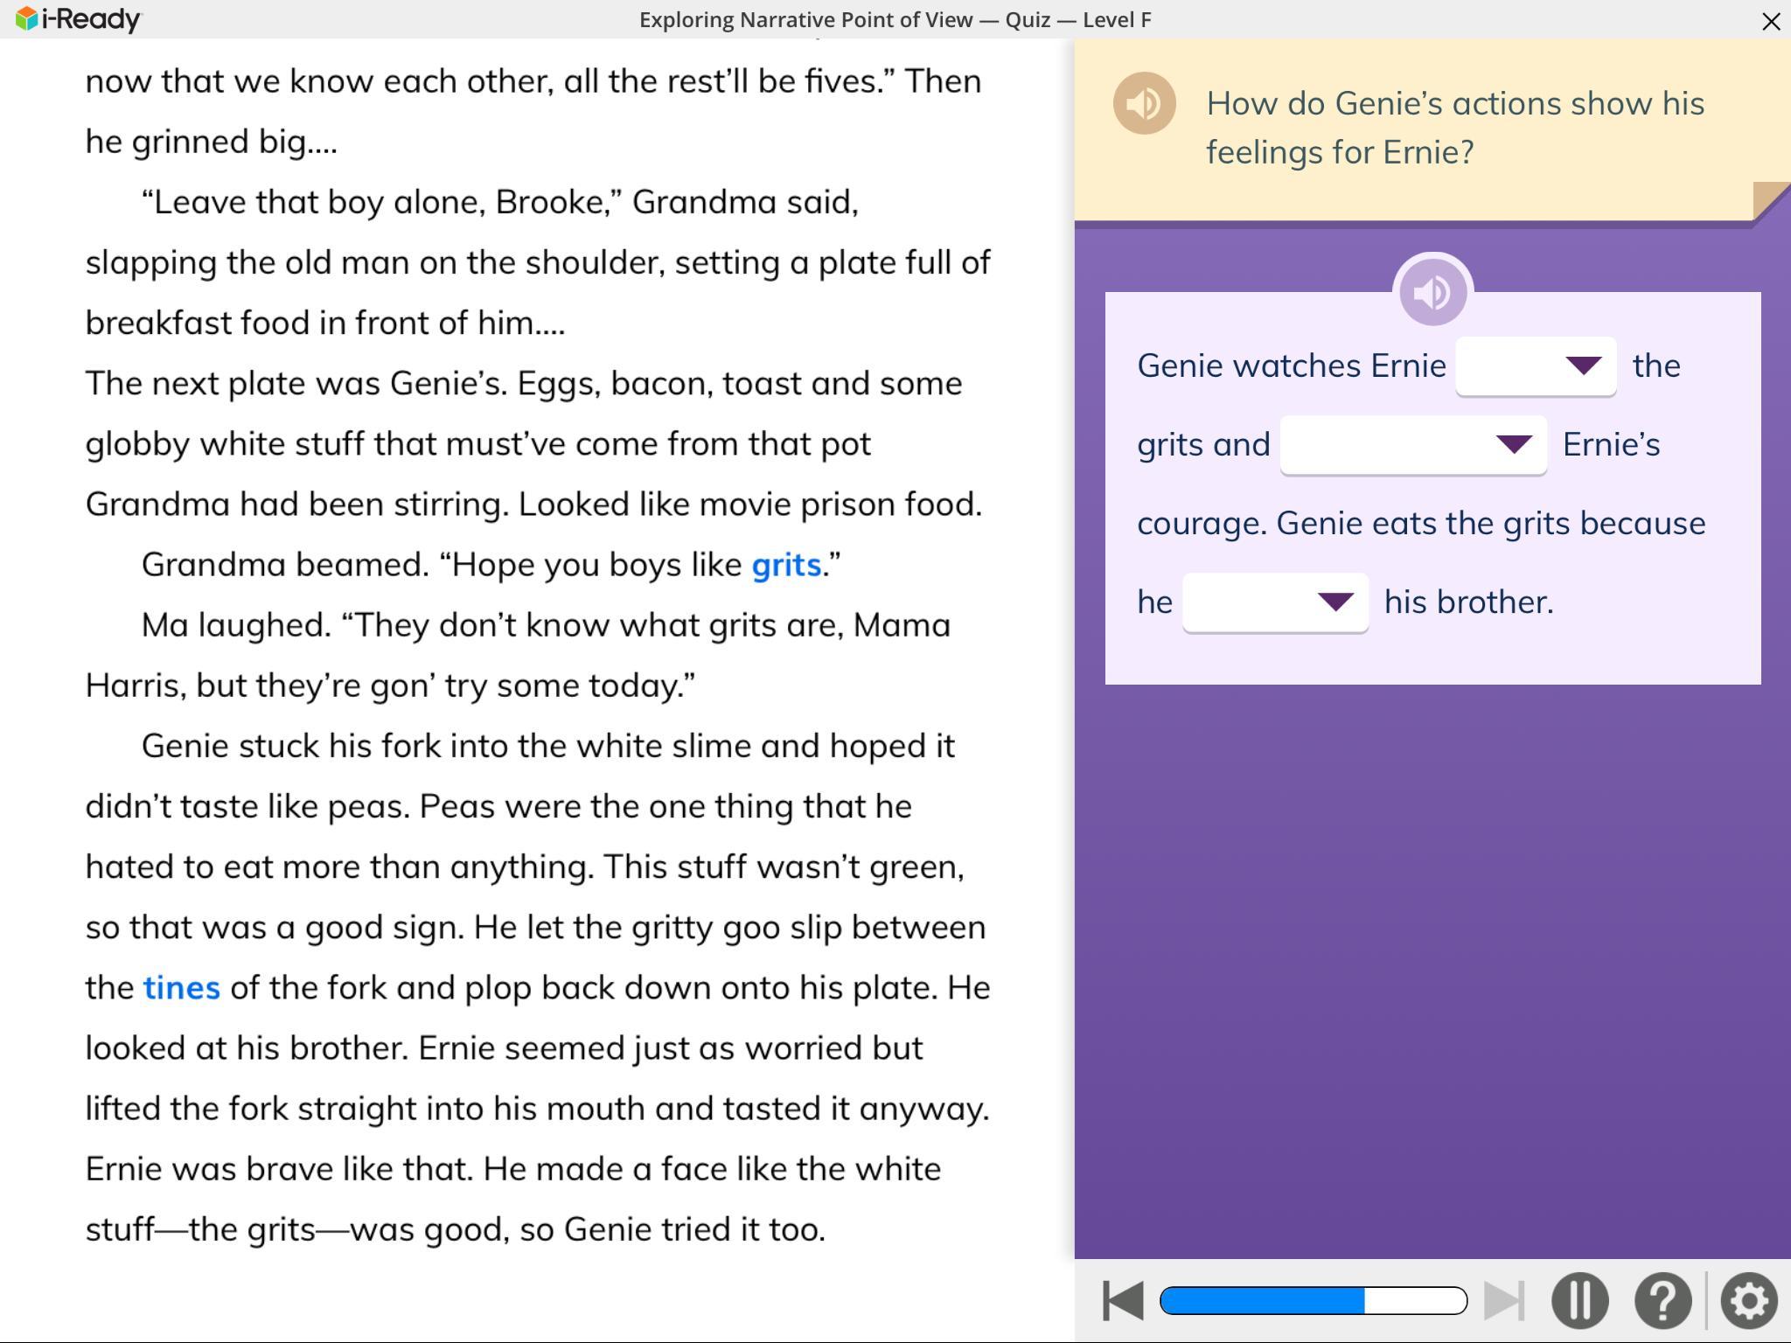Pause the lesson
The height and width of the screenshot is (1343, 1791).
pyautogui.click(x=1579, y=1301)
